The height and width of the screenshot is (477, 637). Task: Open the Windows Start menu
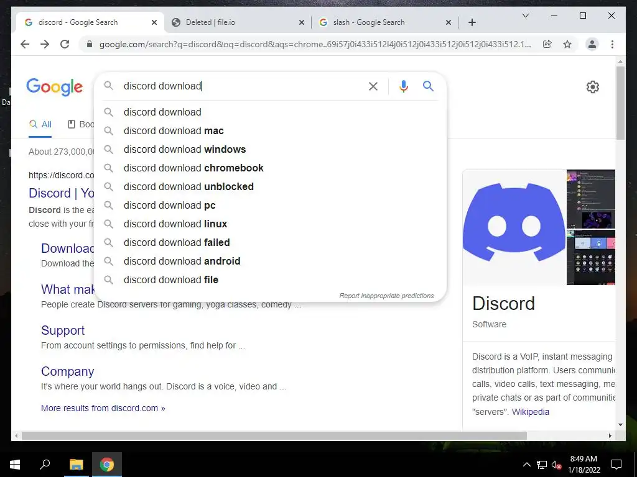[15, 465]
